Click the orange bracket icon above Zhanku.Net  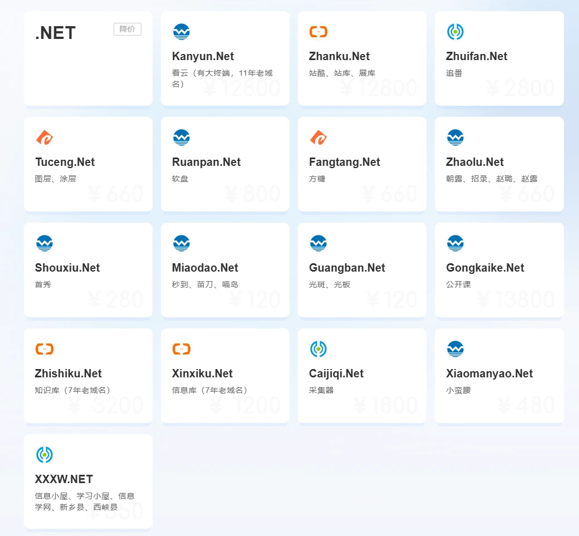click(318, 32)
